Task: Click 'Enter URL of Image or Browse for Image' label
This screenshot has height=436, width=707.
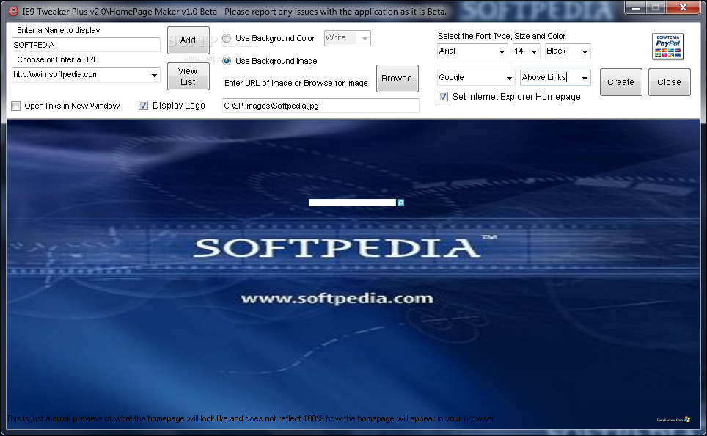Action: pos(296,83)
